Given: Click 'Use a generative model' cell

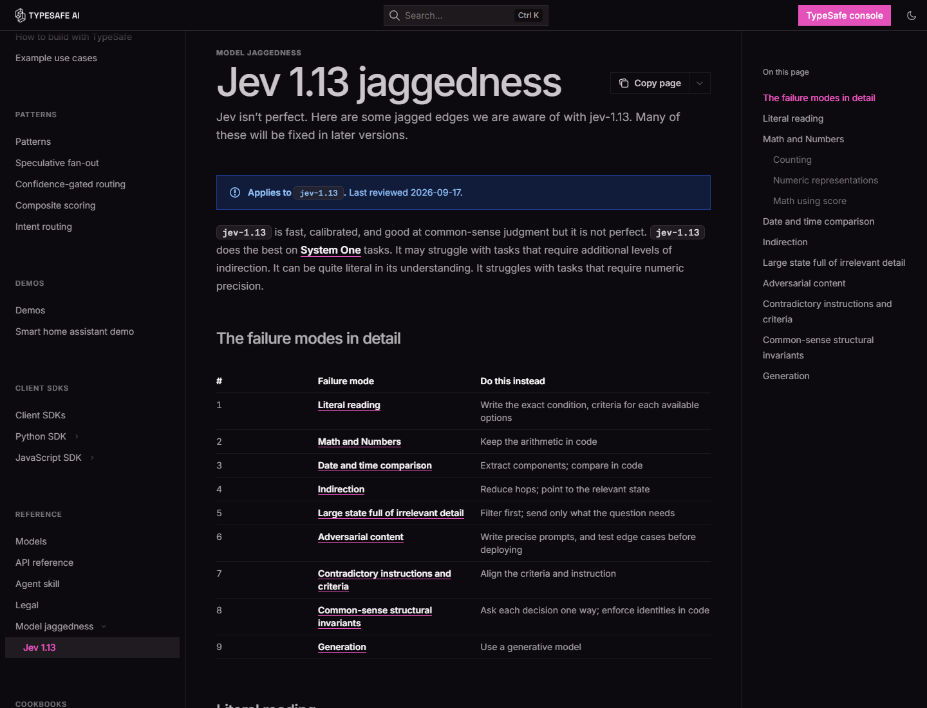Looking at the screenshot, I should pos(530,647).
